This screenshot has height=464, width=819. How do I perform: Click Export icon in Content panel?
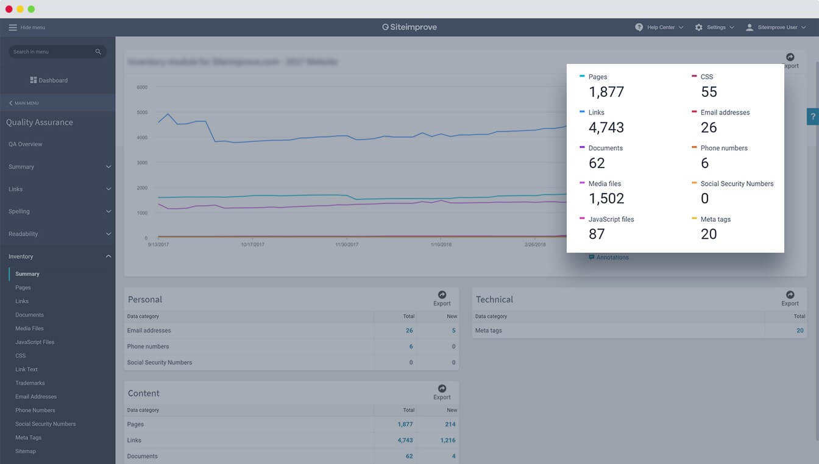click(x=442, y=388)
